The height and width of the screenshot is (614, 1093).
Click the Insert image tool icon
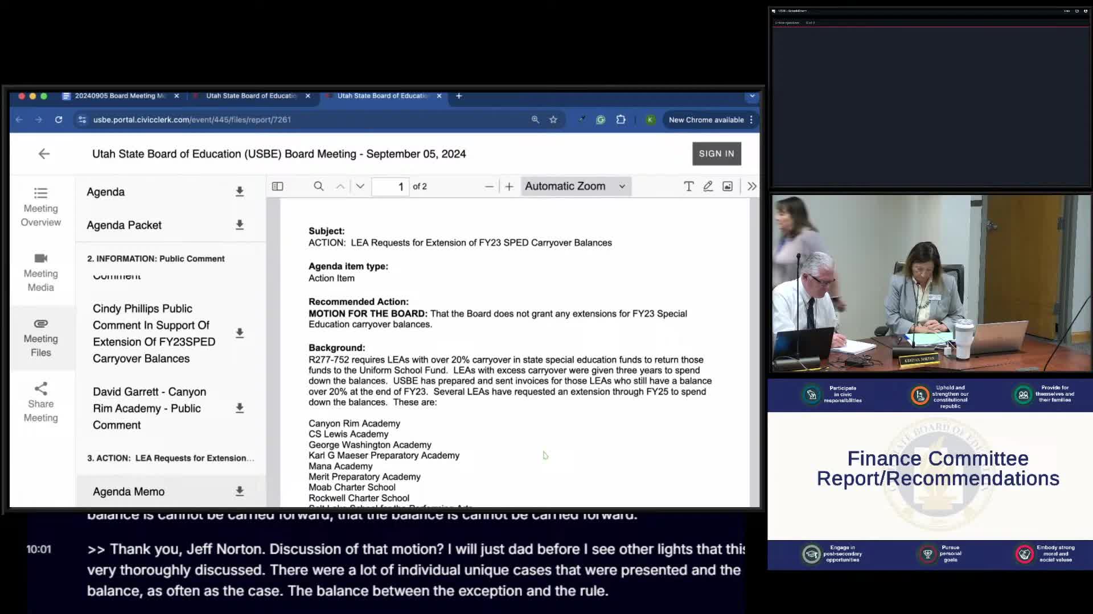728,186
